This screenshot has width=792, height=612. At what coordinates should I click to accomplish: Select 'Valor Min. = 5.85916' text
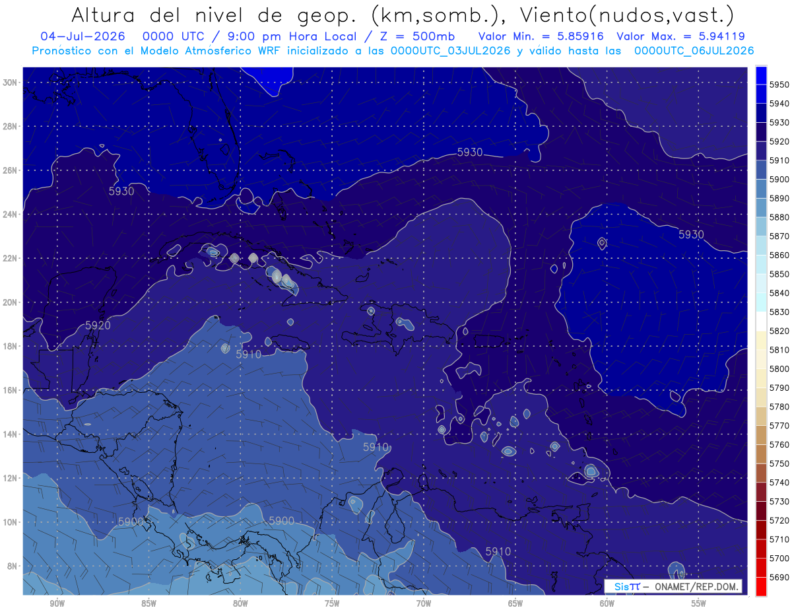click(x=542, y=36)
